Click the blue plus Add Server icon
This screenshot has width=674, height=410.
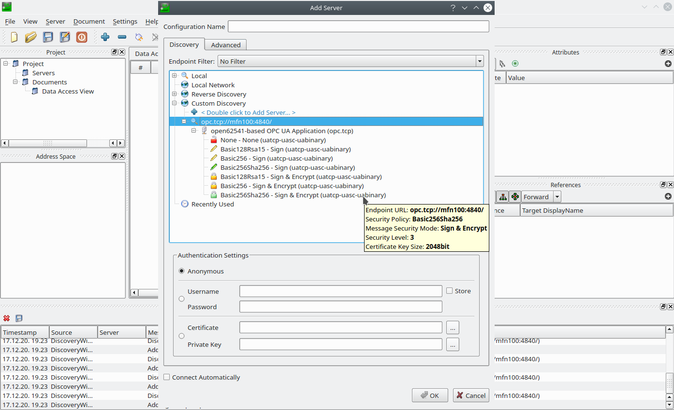[105, 37]
